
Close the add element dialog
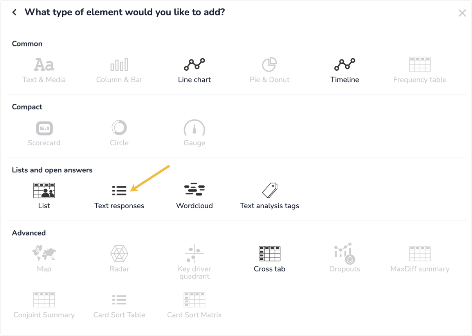point(462,13)
